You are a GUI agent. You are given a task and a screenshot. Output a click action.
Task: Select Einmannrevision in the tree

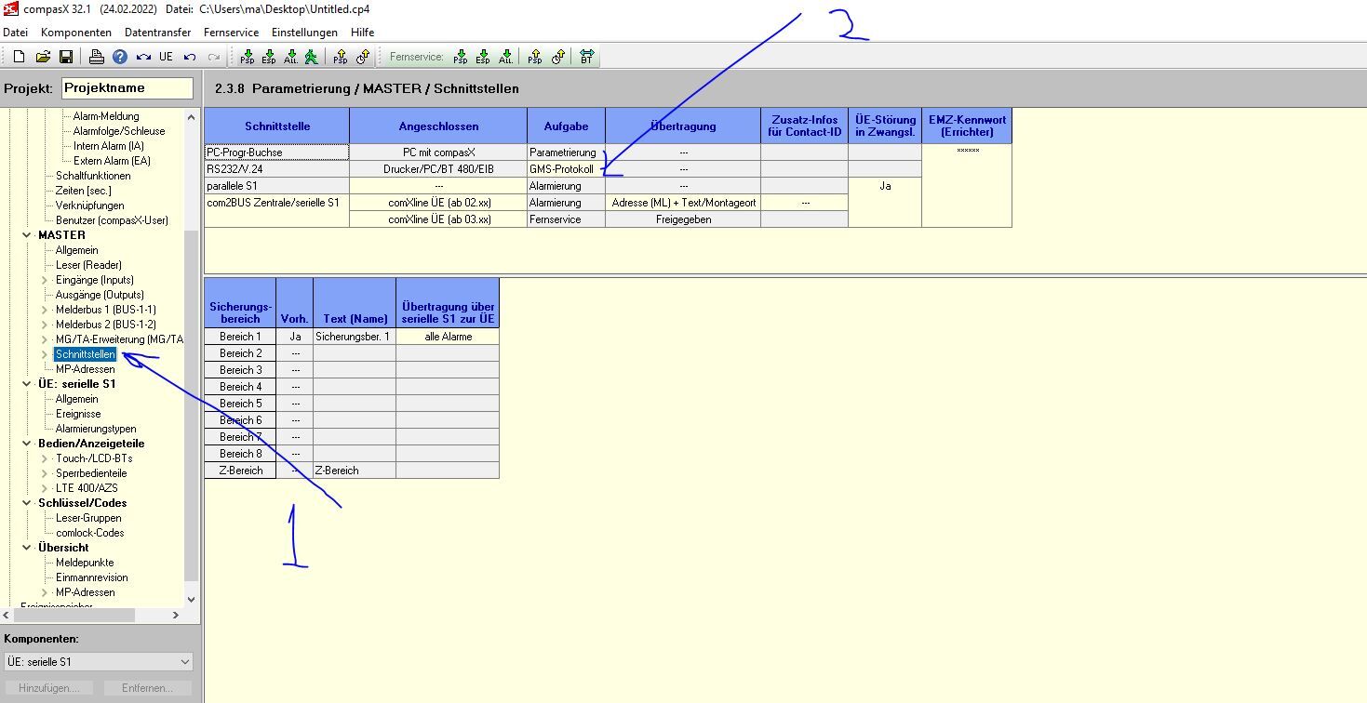click(x=92, y=577)
